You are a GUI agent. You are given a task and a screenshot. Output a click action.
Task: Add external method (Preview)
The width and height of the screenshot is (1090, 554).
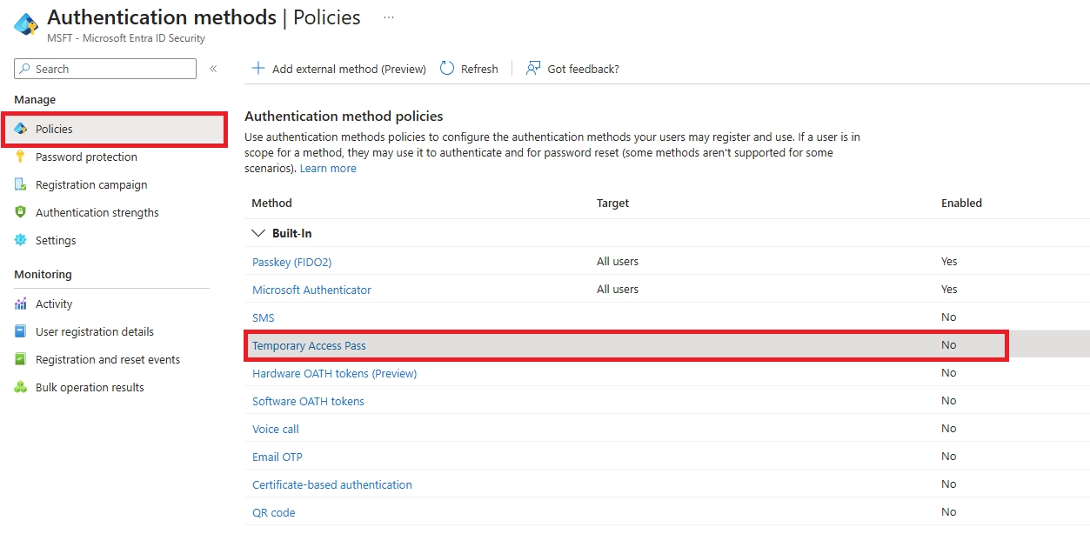coord(338,69)
